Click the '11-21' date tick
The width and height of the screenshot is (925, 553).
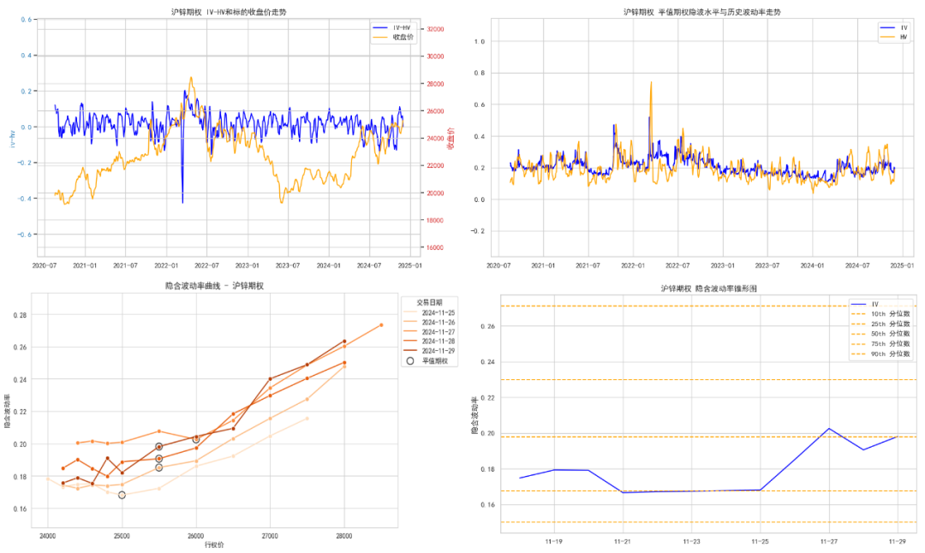[x=623, y=541]
